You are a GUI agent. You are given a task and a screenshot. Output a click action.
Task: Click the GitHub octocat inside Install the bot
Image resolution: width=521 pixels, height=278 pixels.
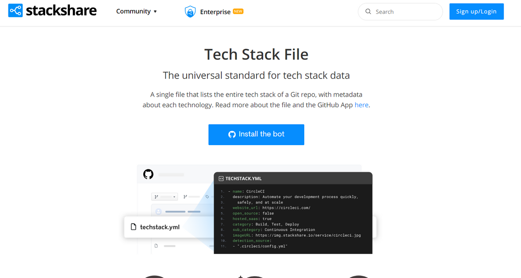click(232, 135)
